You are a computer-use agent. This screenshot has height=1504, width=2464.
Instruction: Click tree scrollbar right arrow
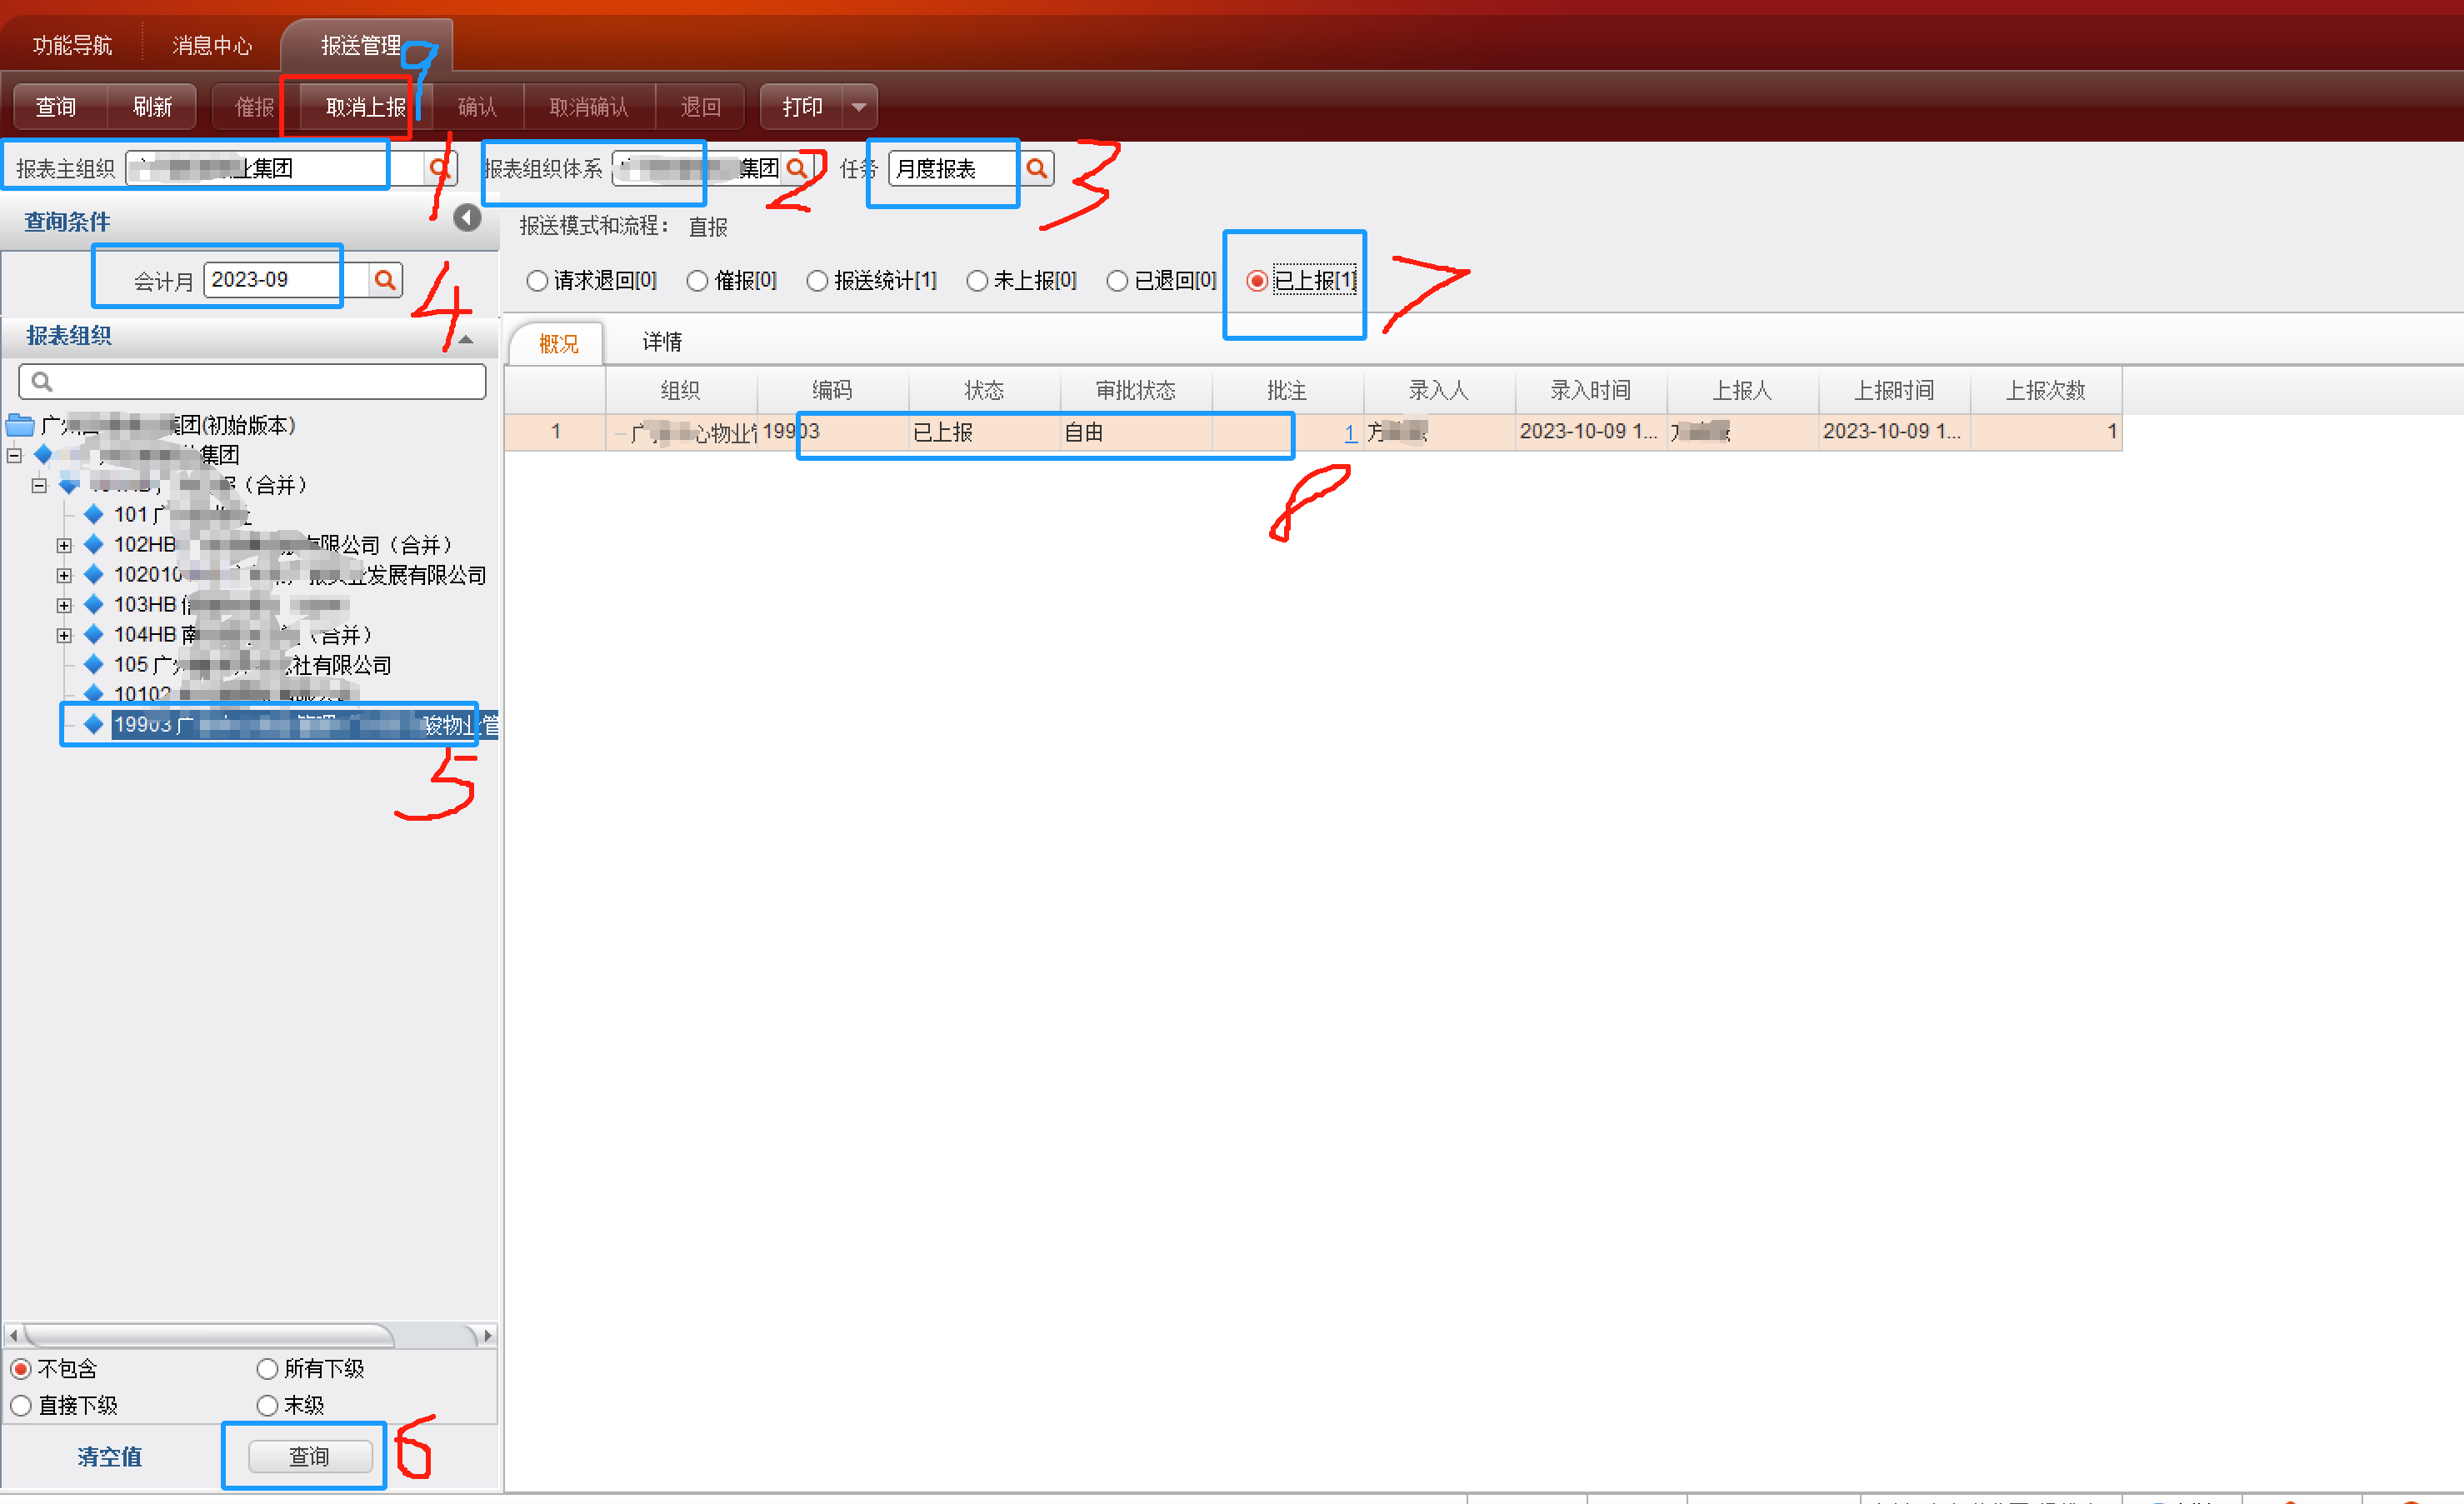pos(488,1335)
